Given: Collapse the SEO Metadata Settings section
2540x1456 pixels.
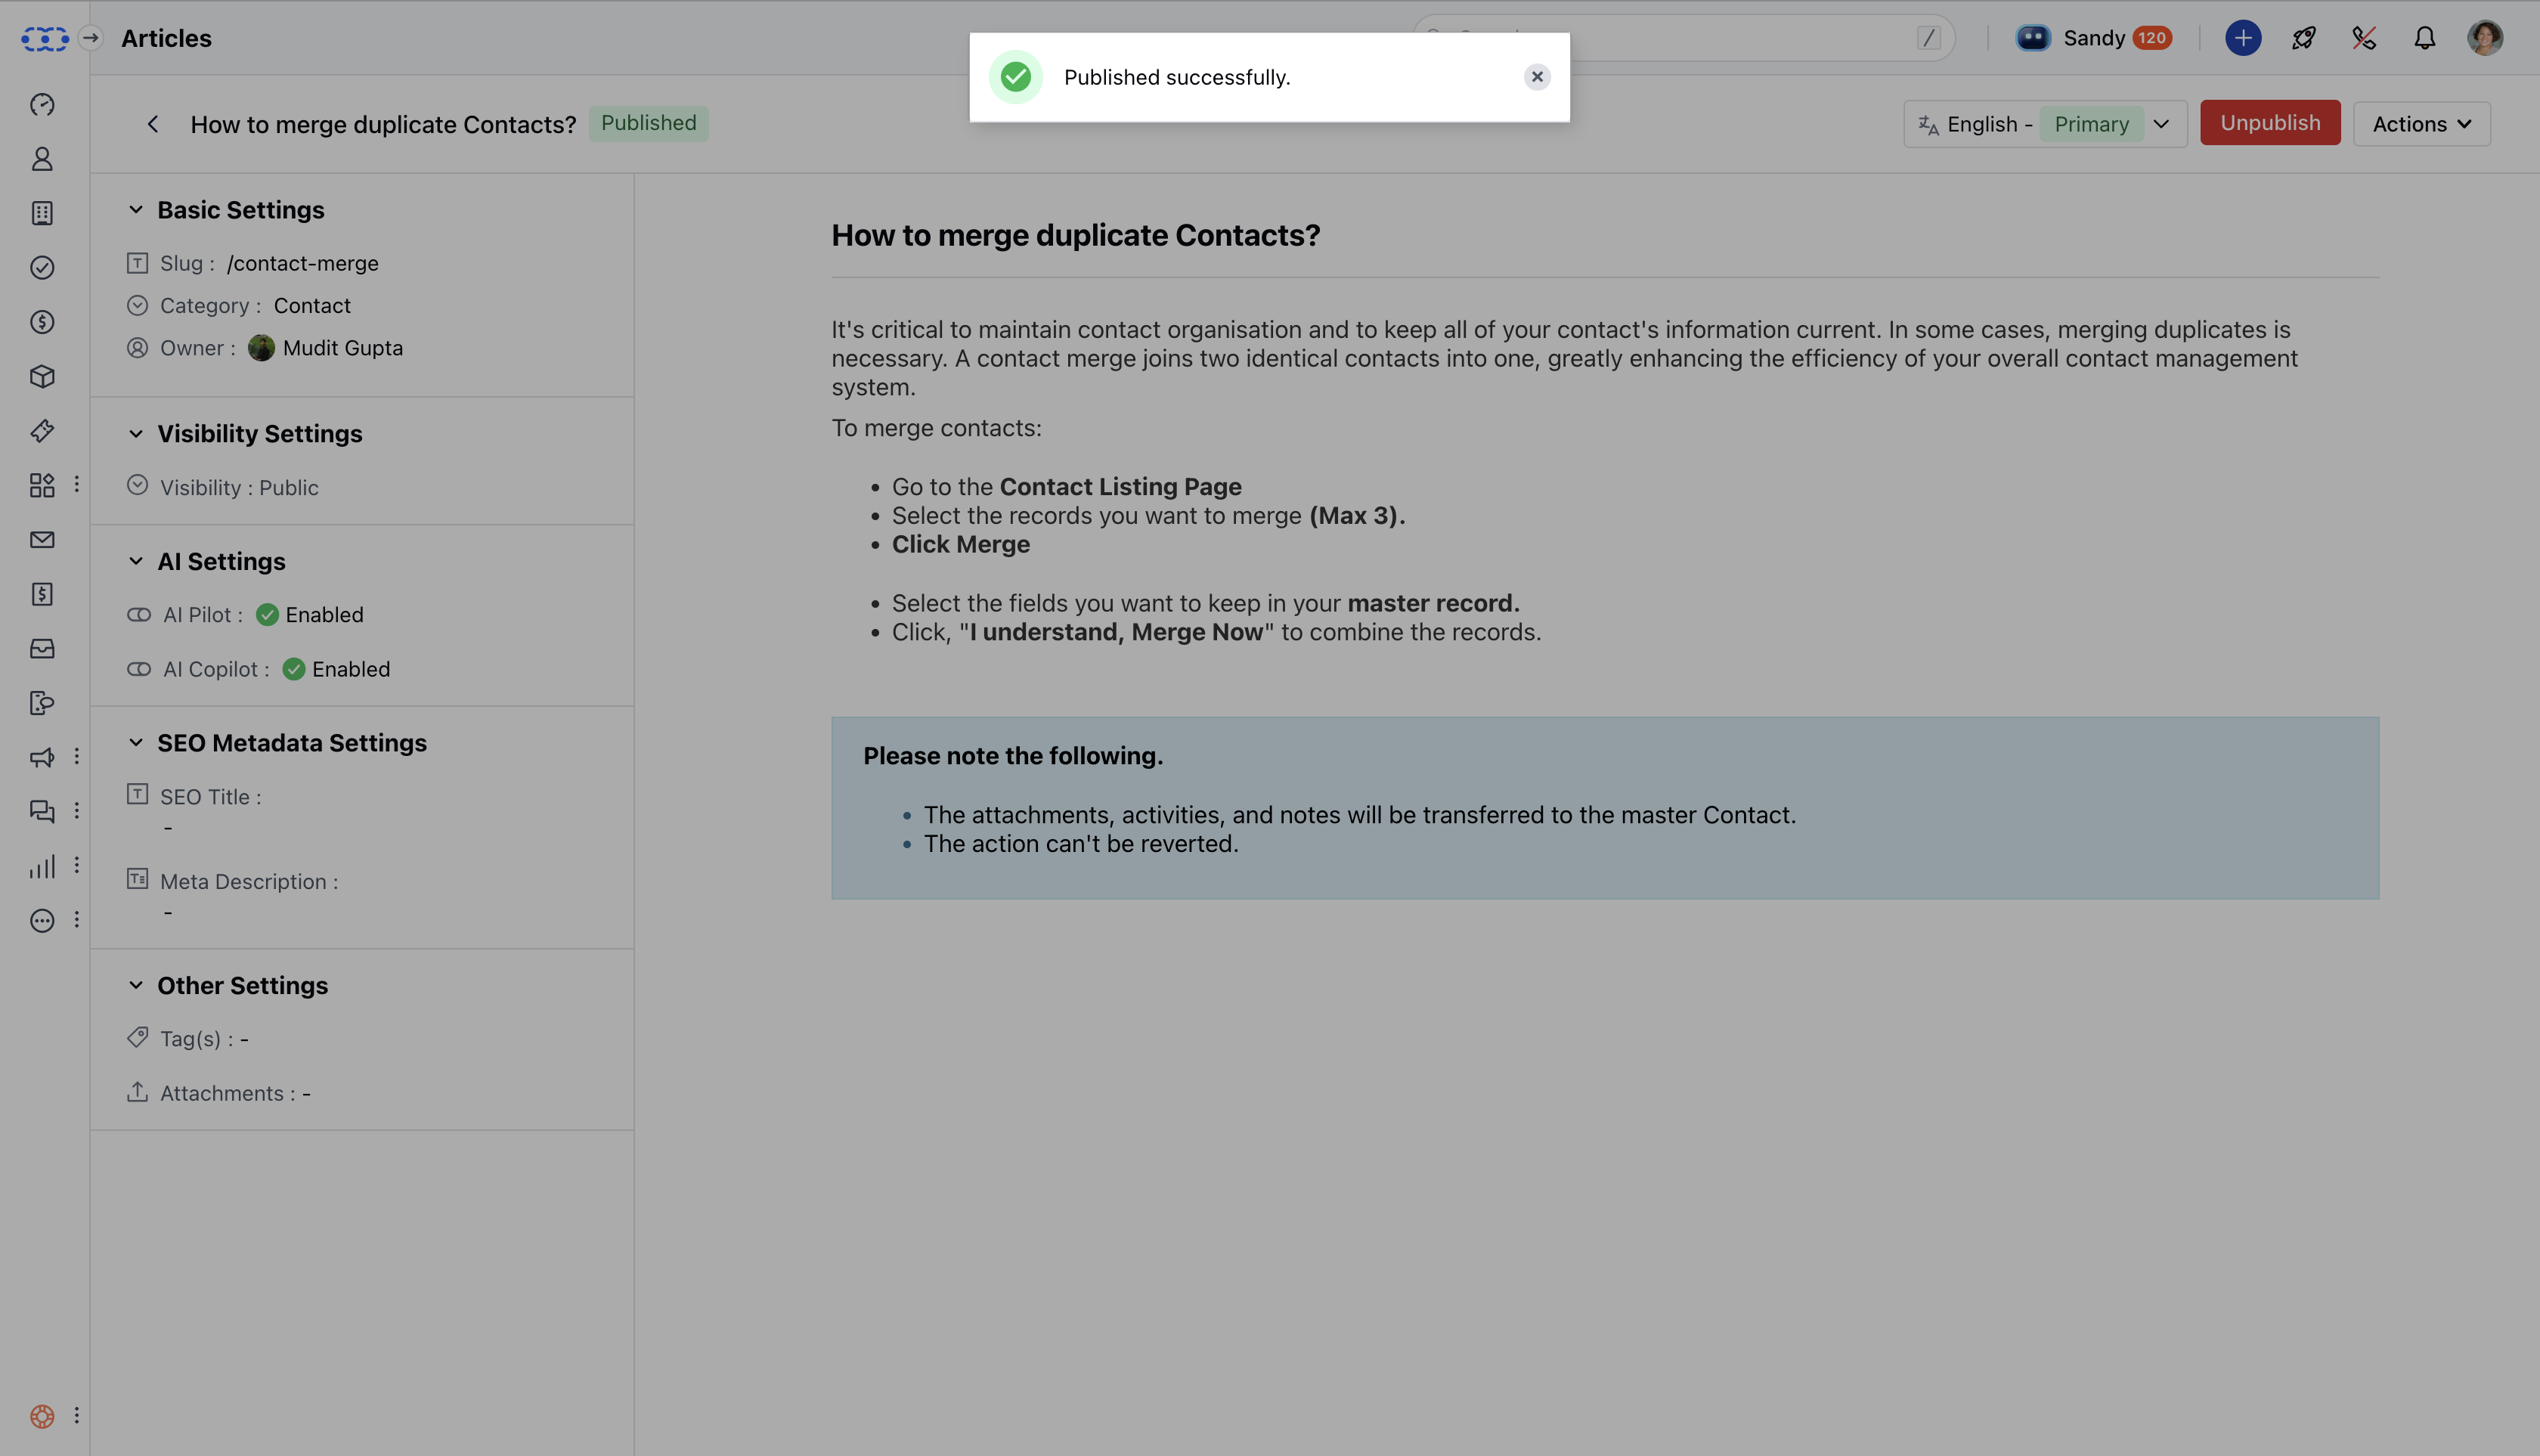Looking at the screenshot, I should [136, 743].
